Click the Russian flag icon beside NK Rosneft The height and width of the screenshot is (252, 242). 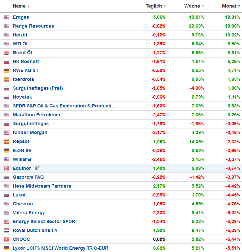point(6,62)
